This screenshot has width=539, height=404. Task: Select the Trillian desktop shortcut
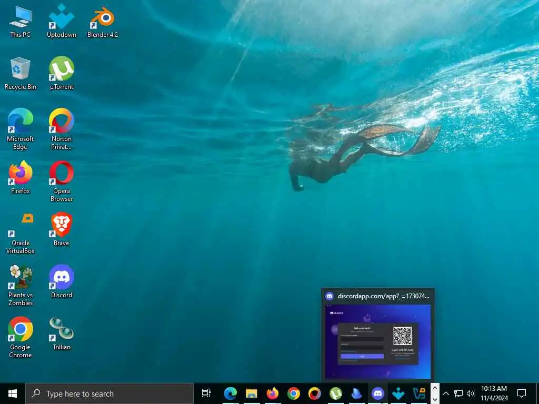[62, 334]
